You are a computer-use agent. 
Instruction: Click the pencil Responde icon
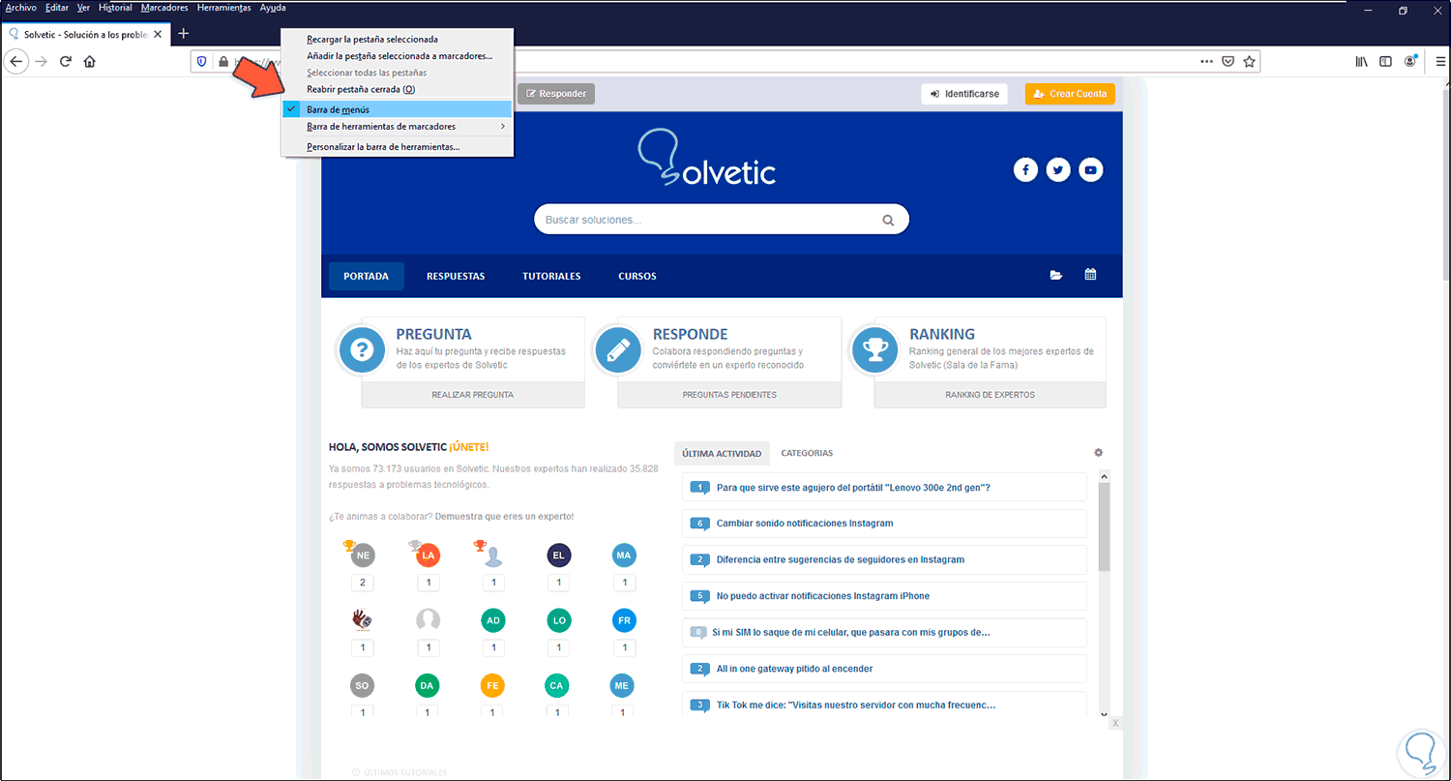(619, 350)
